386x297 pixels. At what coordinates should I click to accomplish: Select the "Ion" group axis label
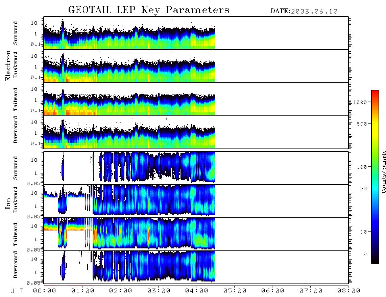pos(8,204)
